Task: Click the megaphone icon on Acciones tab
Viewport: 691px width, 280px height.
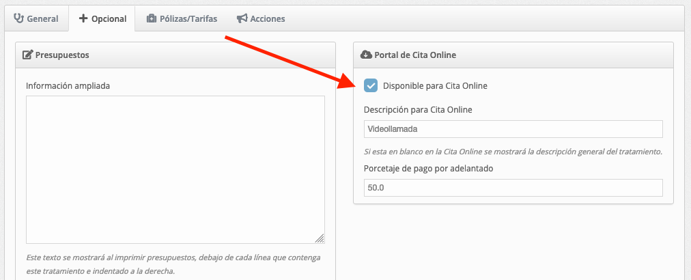Action: point(242,18)
